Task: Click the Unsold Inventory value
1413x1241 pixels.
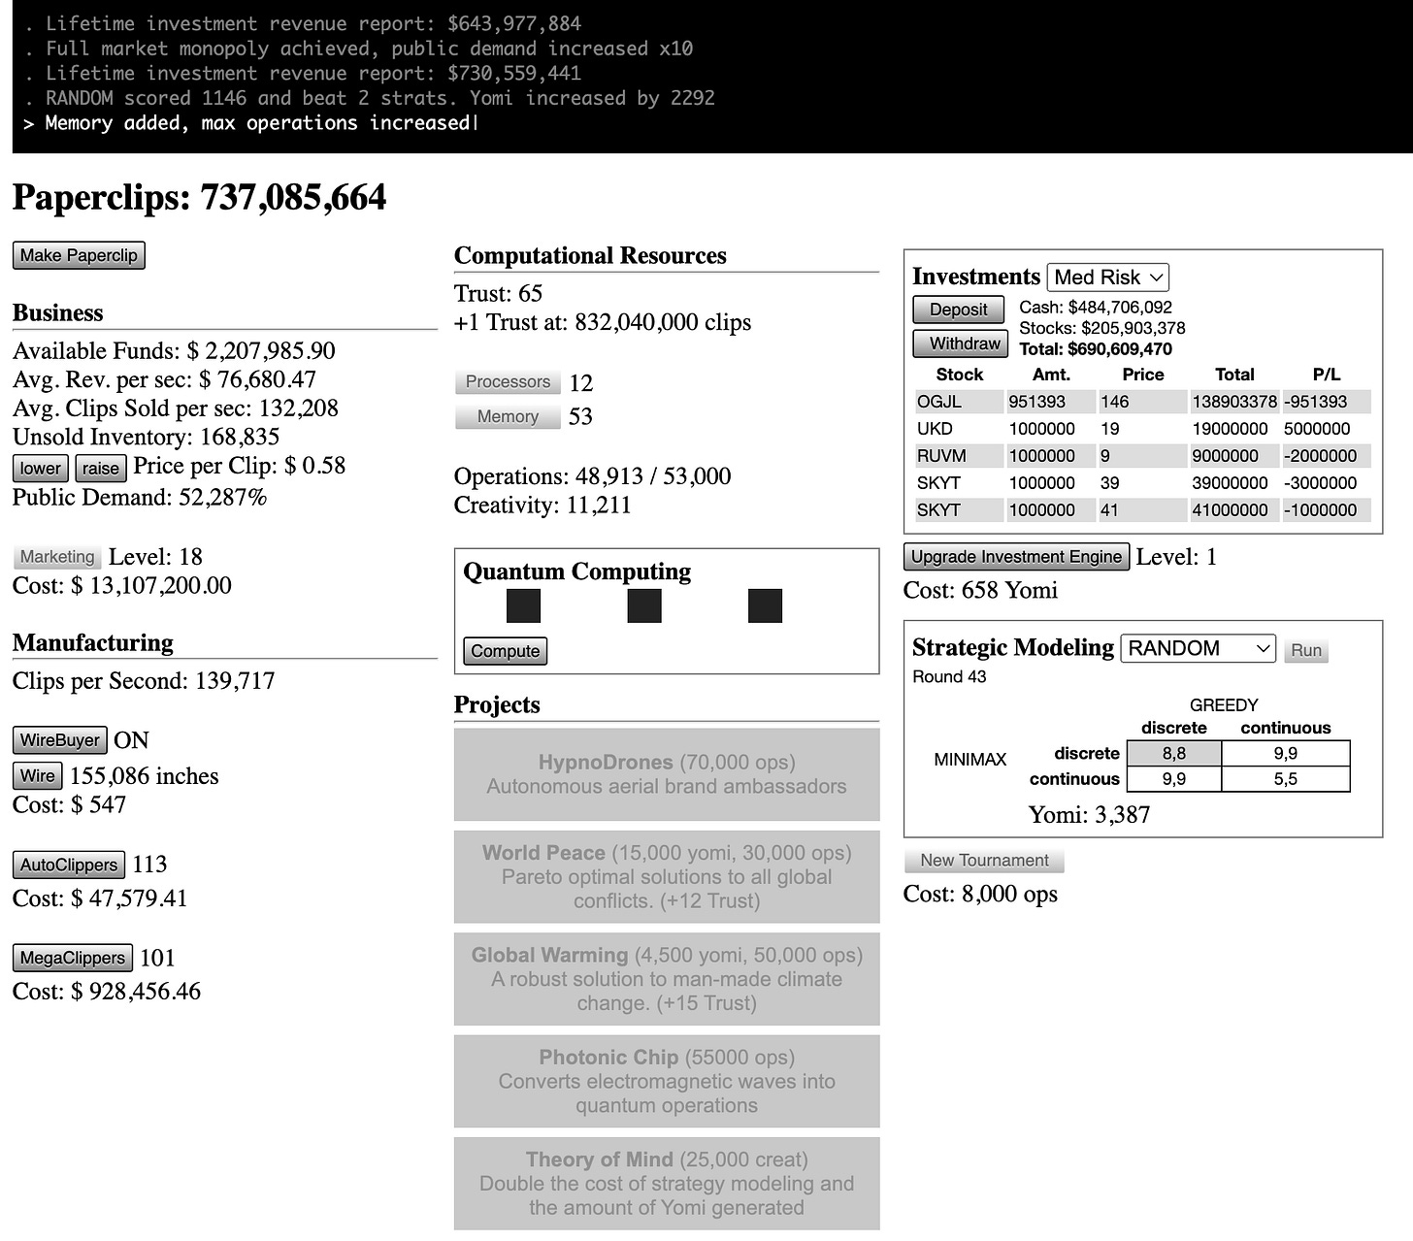Action: click(240, 438)
